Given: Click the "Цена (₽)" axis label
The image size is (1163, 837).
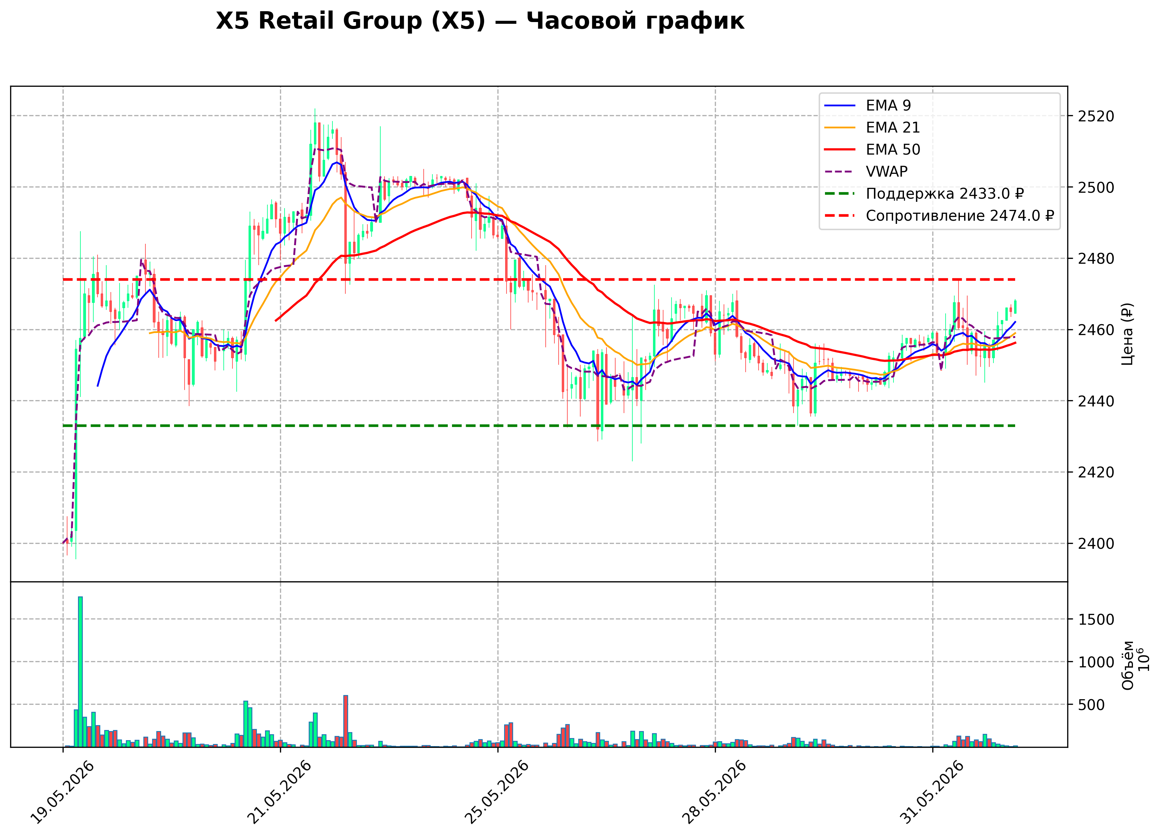Looking at the screenshot, I should point(1127,334).
